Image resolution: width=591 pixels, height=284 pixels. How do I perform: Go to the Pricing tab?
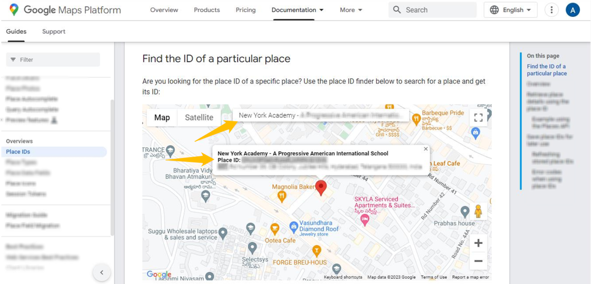246,10
